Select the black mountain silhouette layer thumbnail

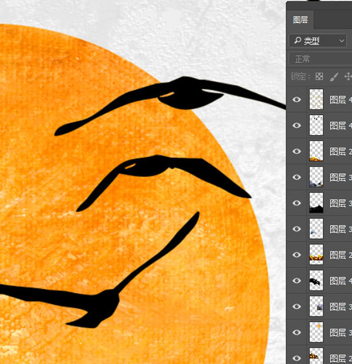[x=316, y=203]
